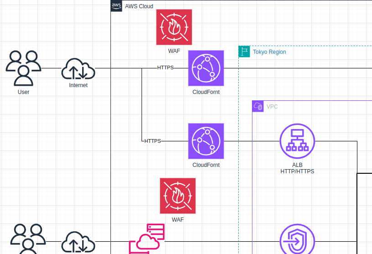Click the purple shield gateway icon
This screenshot has width=372, height=254.
(x=297, y=239)
